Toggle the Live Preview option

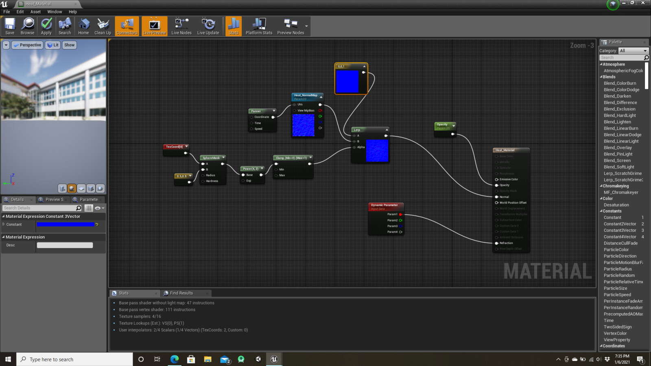[x=155, y=26]
